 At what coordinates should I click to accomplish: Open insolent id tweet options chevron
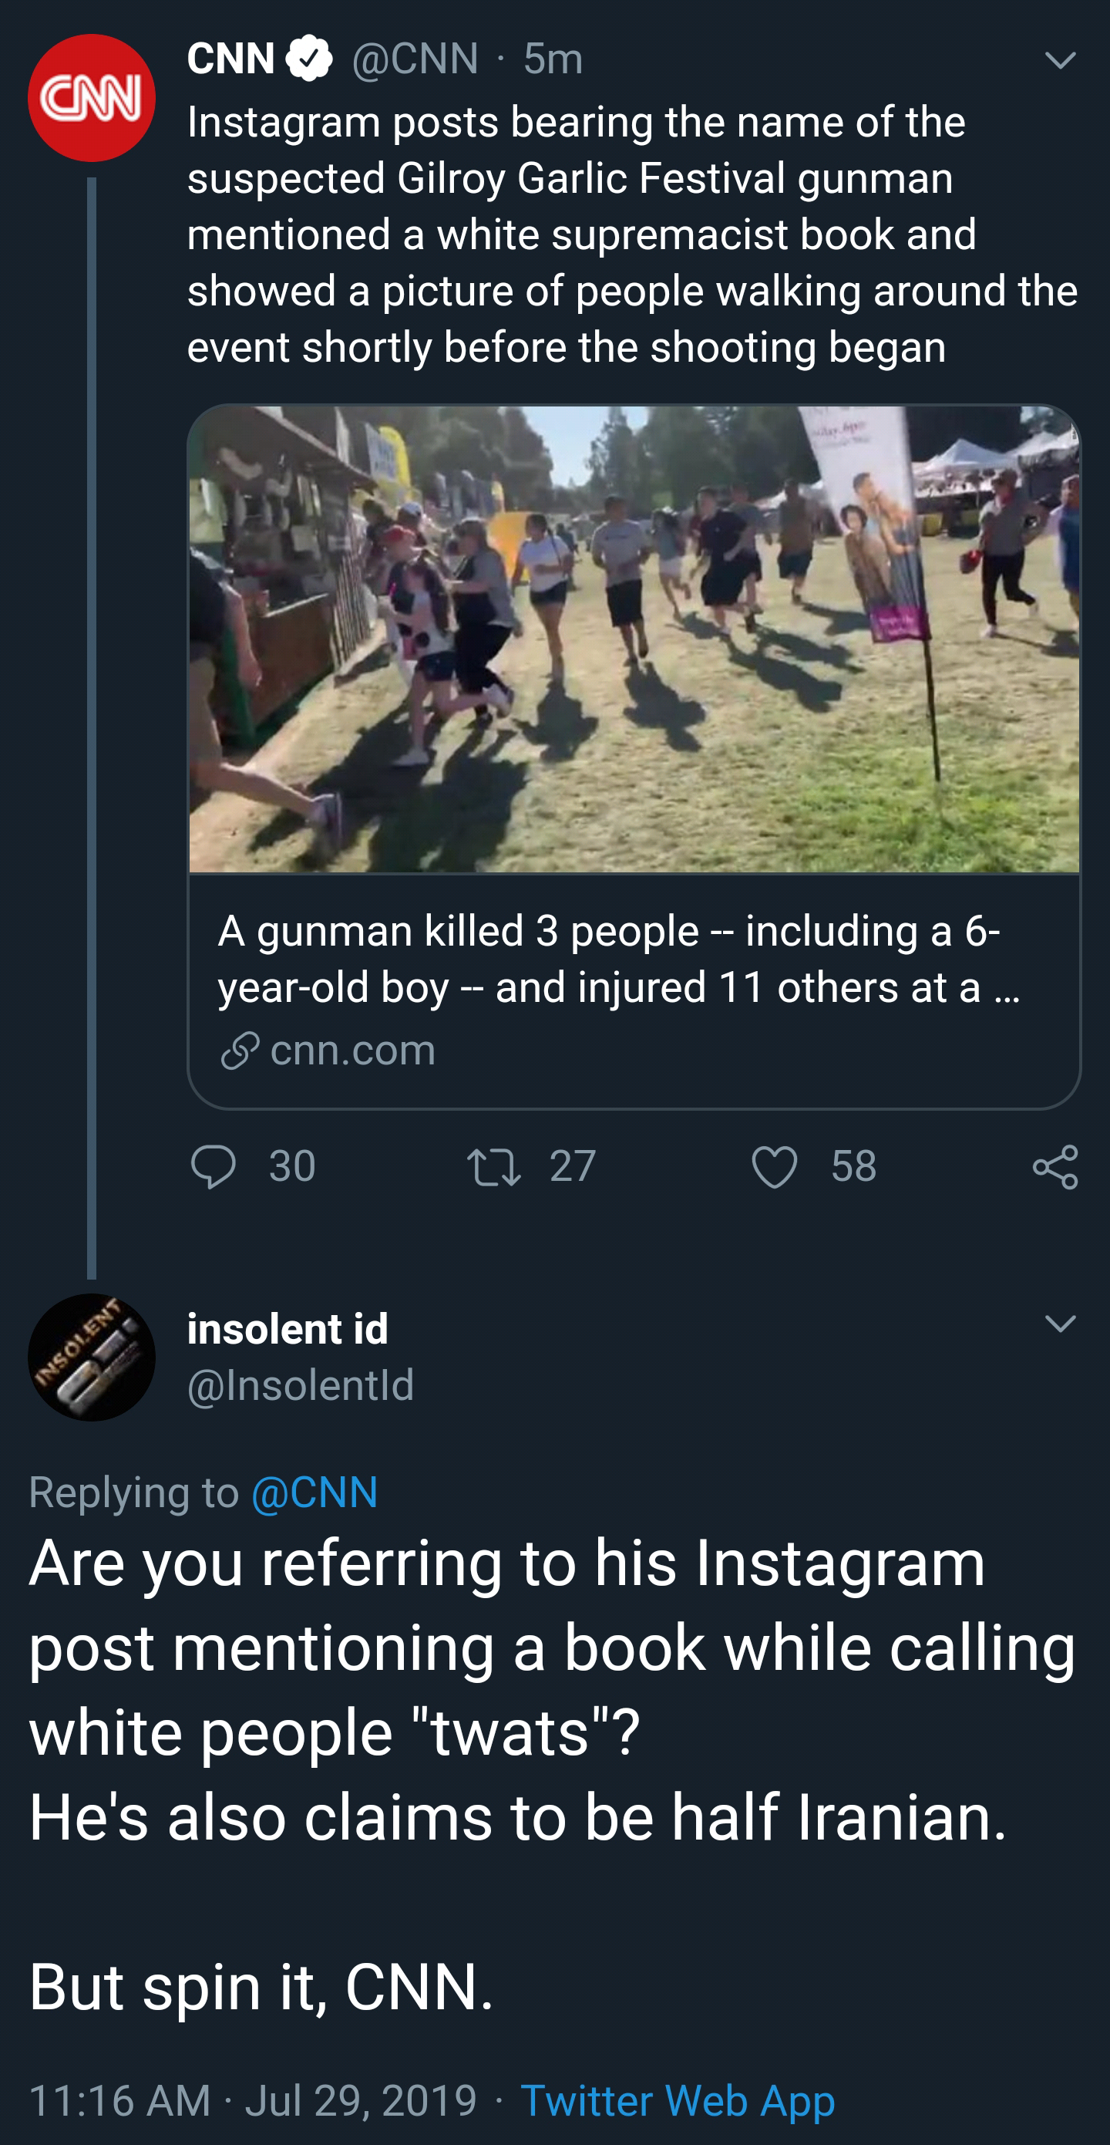[1060, 1323]
